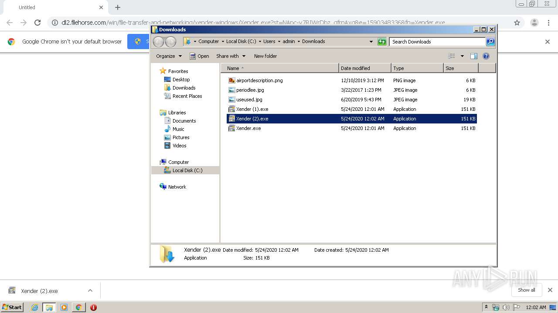Image resolution: width=558 pixels, height=313 pixels.
Task: Dismiss the default browser notification bar
Action: pyautogui.click(x=548, y=42)
